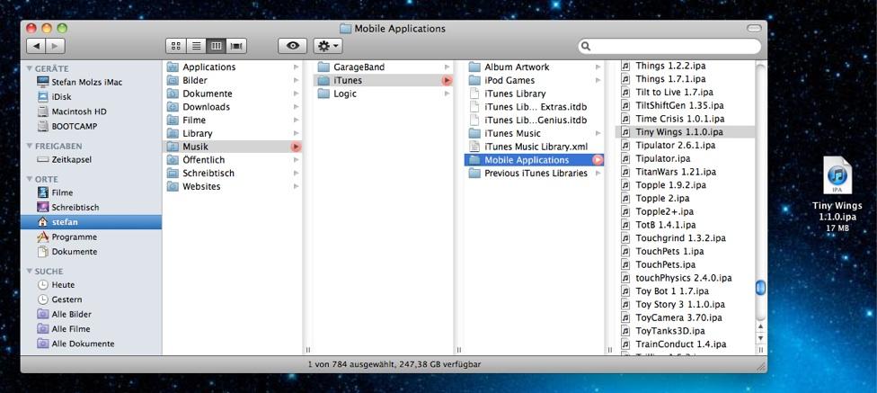Screen dimensions: 877x393
Task: Open the Album Artwork folder
Action: 534,67
